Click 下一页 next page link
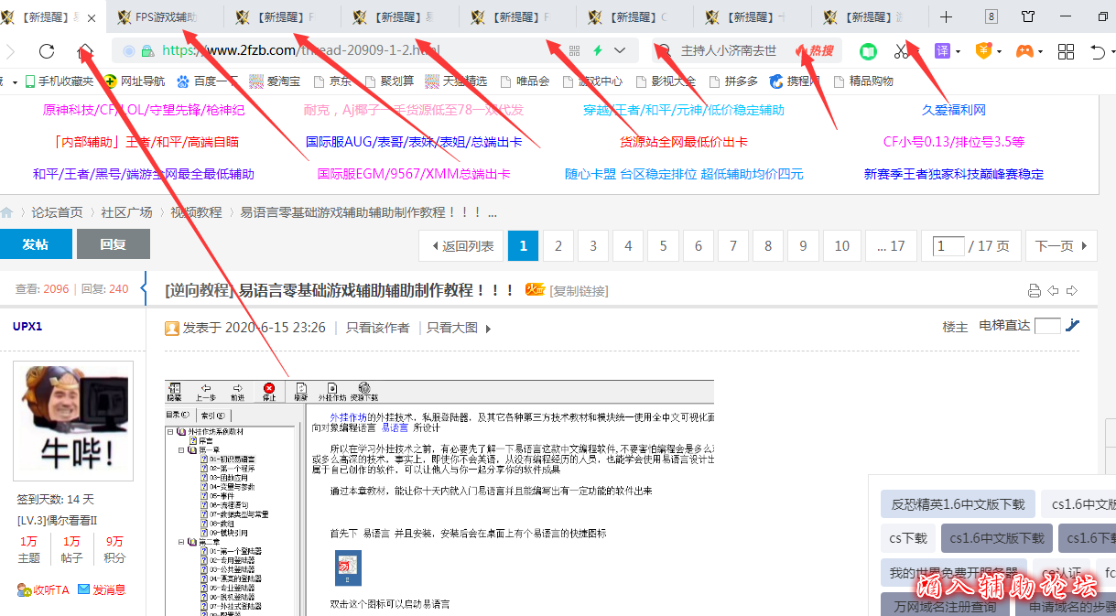This screenshot has width=1116, height=616. tap(1060, 246)
